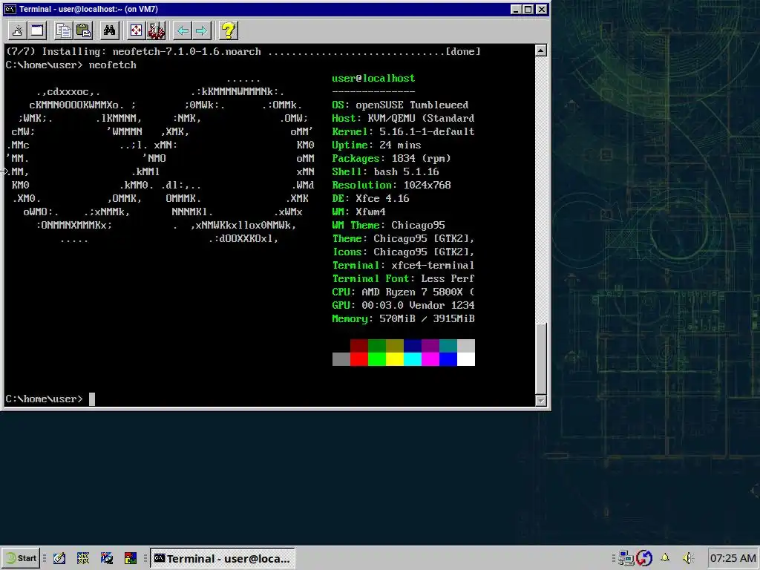The image size is (760, 570).
Task: Click the terminal scrollbar up arrow
Action: tap(541, 50)
